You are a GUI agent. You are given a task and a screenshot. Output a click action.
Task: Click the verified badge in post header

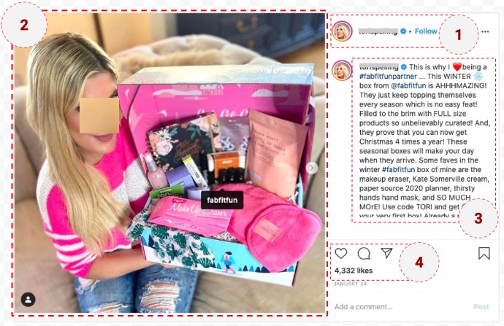[x=403, y=31]
